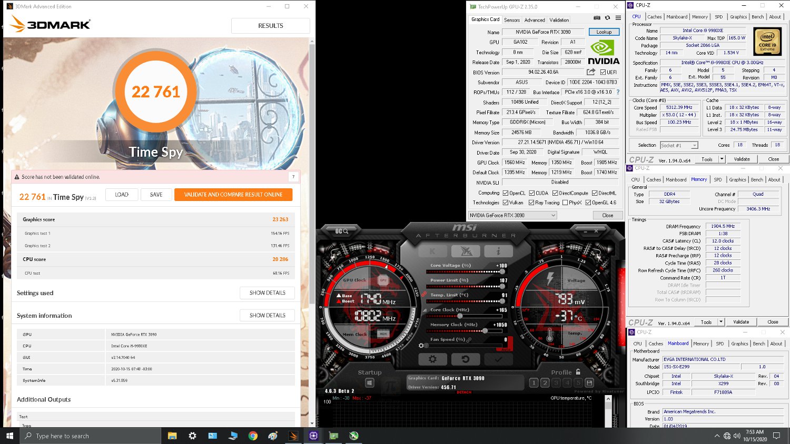The image size is (790, 444).
Task: Toggle the OpenGL 4.6 checkbox
Action: click(588, 203)
